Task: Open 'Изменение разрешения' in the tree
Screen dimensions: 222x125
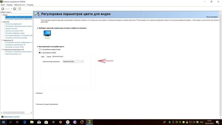Action: 13,24
